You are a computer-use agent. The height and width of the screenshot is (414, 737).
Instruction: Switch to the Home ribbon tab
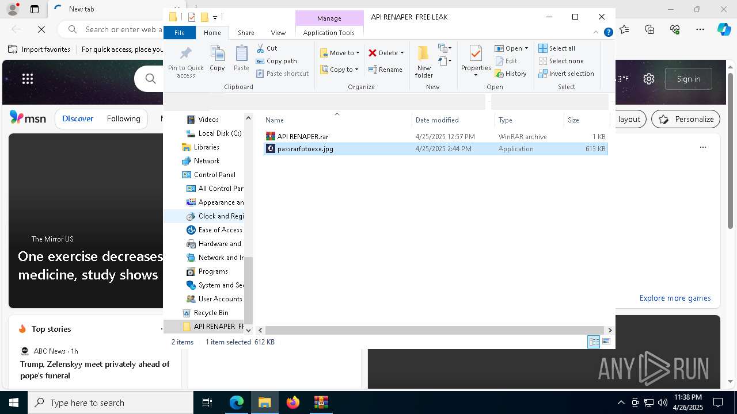point(212,33)
